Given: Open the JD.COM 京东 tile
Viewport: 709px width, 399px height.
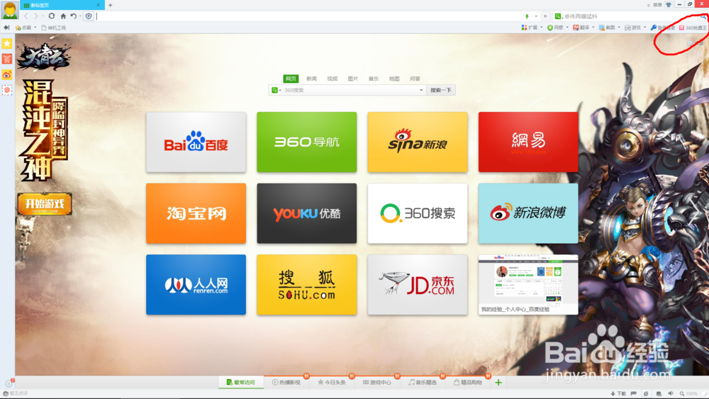Looking at the screenshot, I should pyautogui.click(x=418, y=285).
